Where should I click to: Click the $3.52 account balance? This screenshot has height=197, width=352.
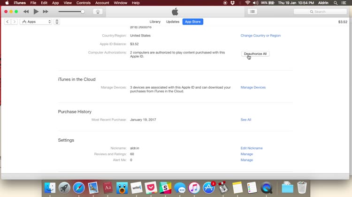coord(343,22)
